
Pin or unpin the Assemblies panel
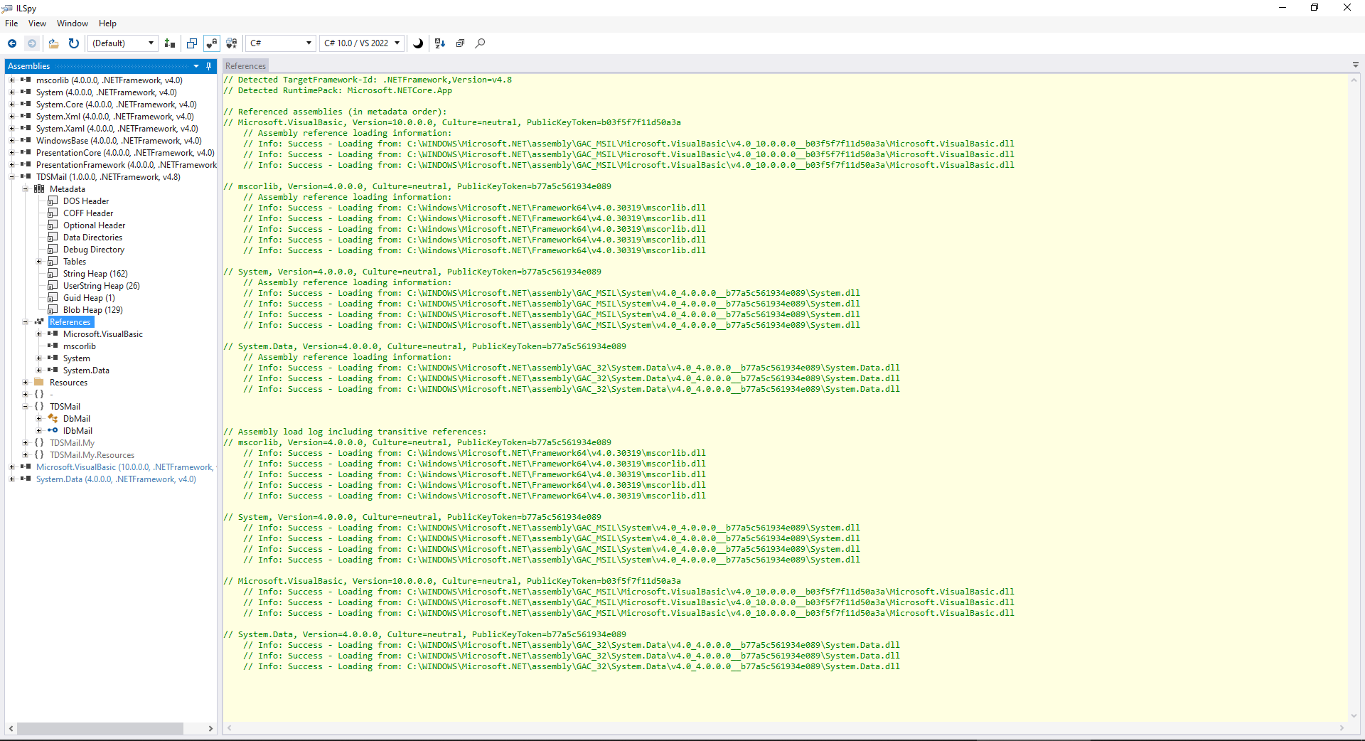[208, 66]
